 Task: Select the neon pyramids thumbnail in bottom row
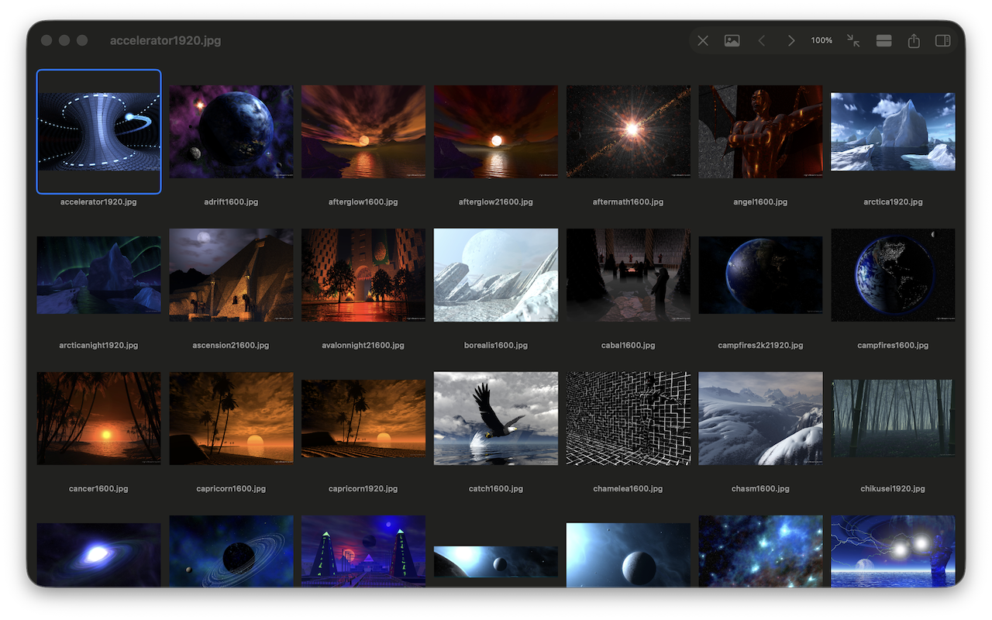363,551
